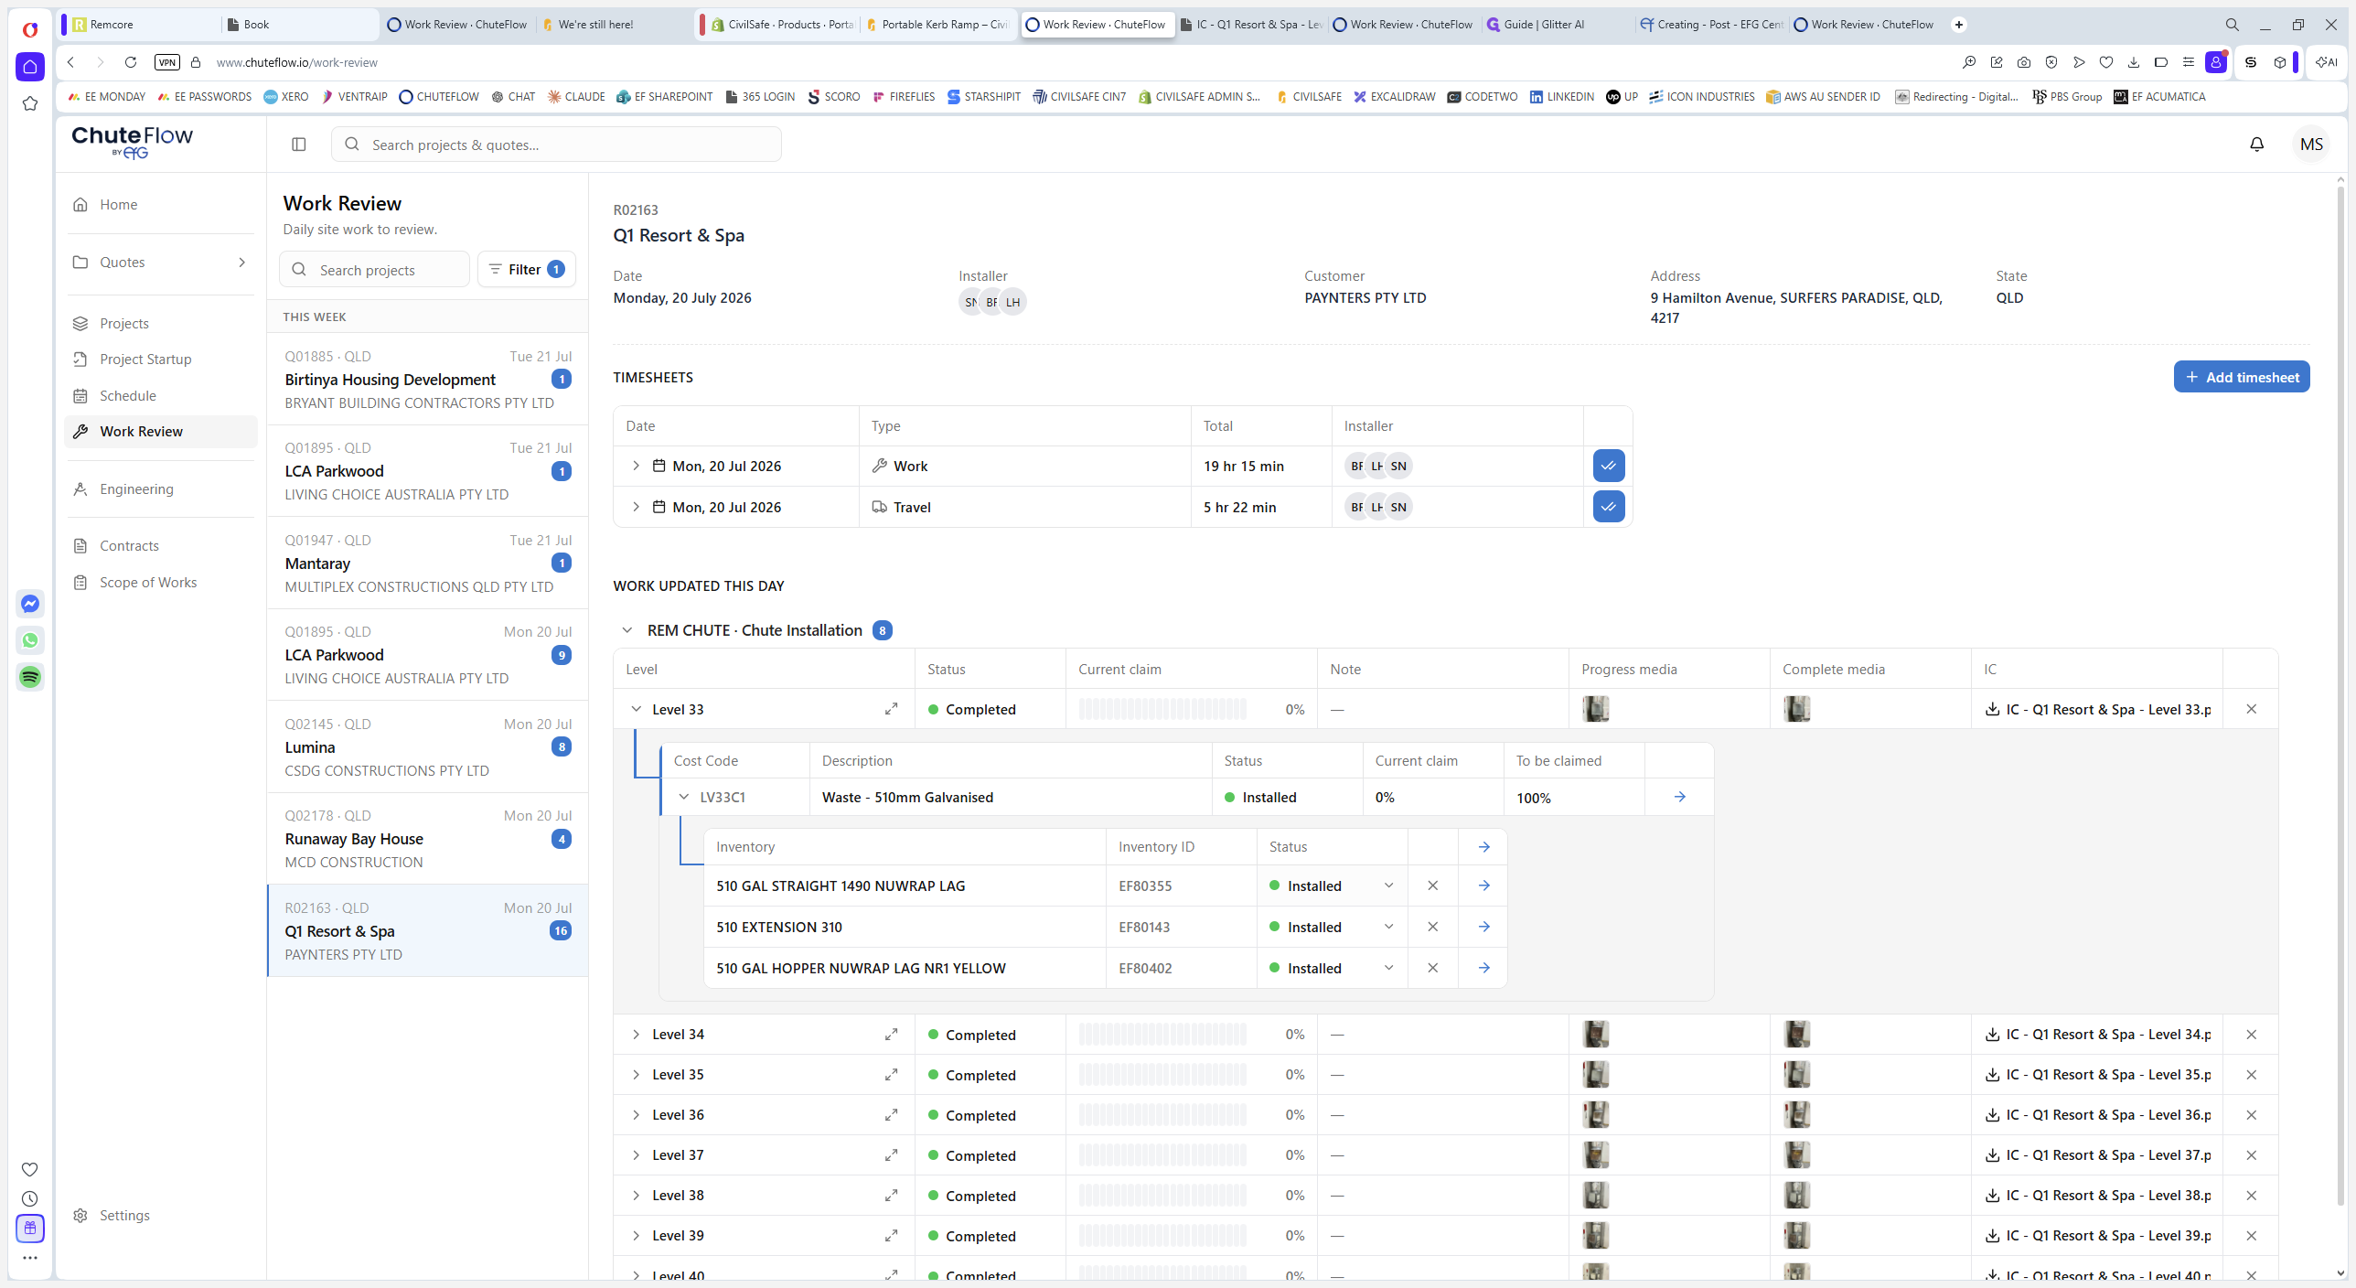Expand Level 33 fullscreen arrows icon

[x=891, y=709]
